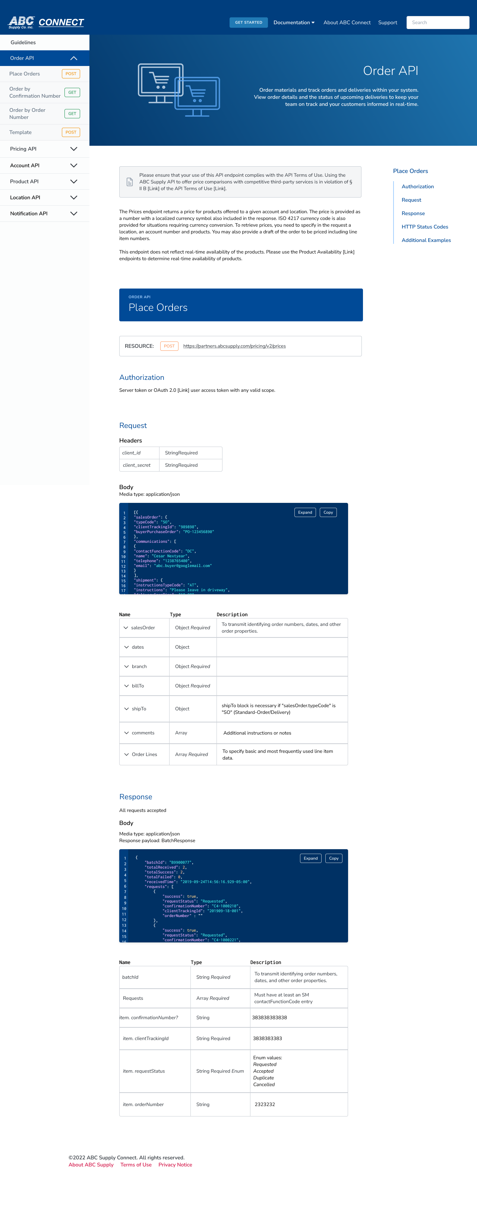Viewport: 477px width, 1219px height.
Task: Expand the response body code block
Action: point(310,858)
